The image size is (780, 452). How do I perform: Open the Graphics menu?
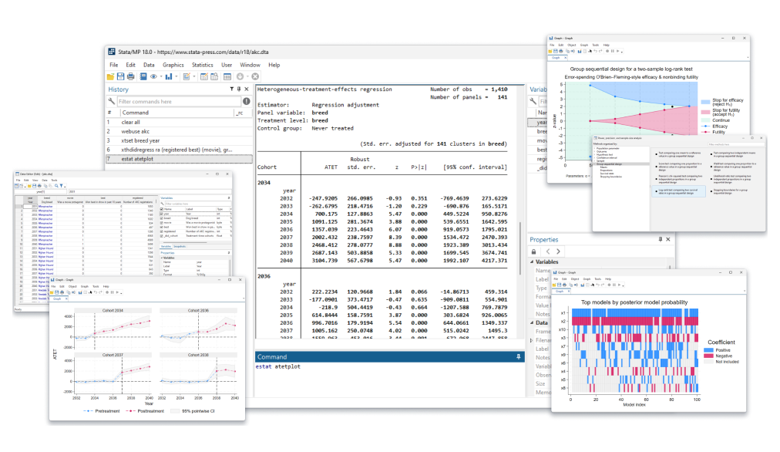click(x=173, y=65)
